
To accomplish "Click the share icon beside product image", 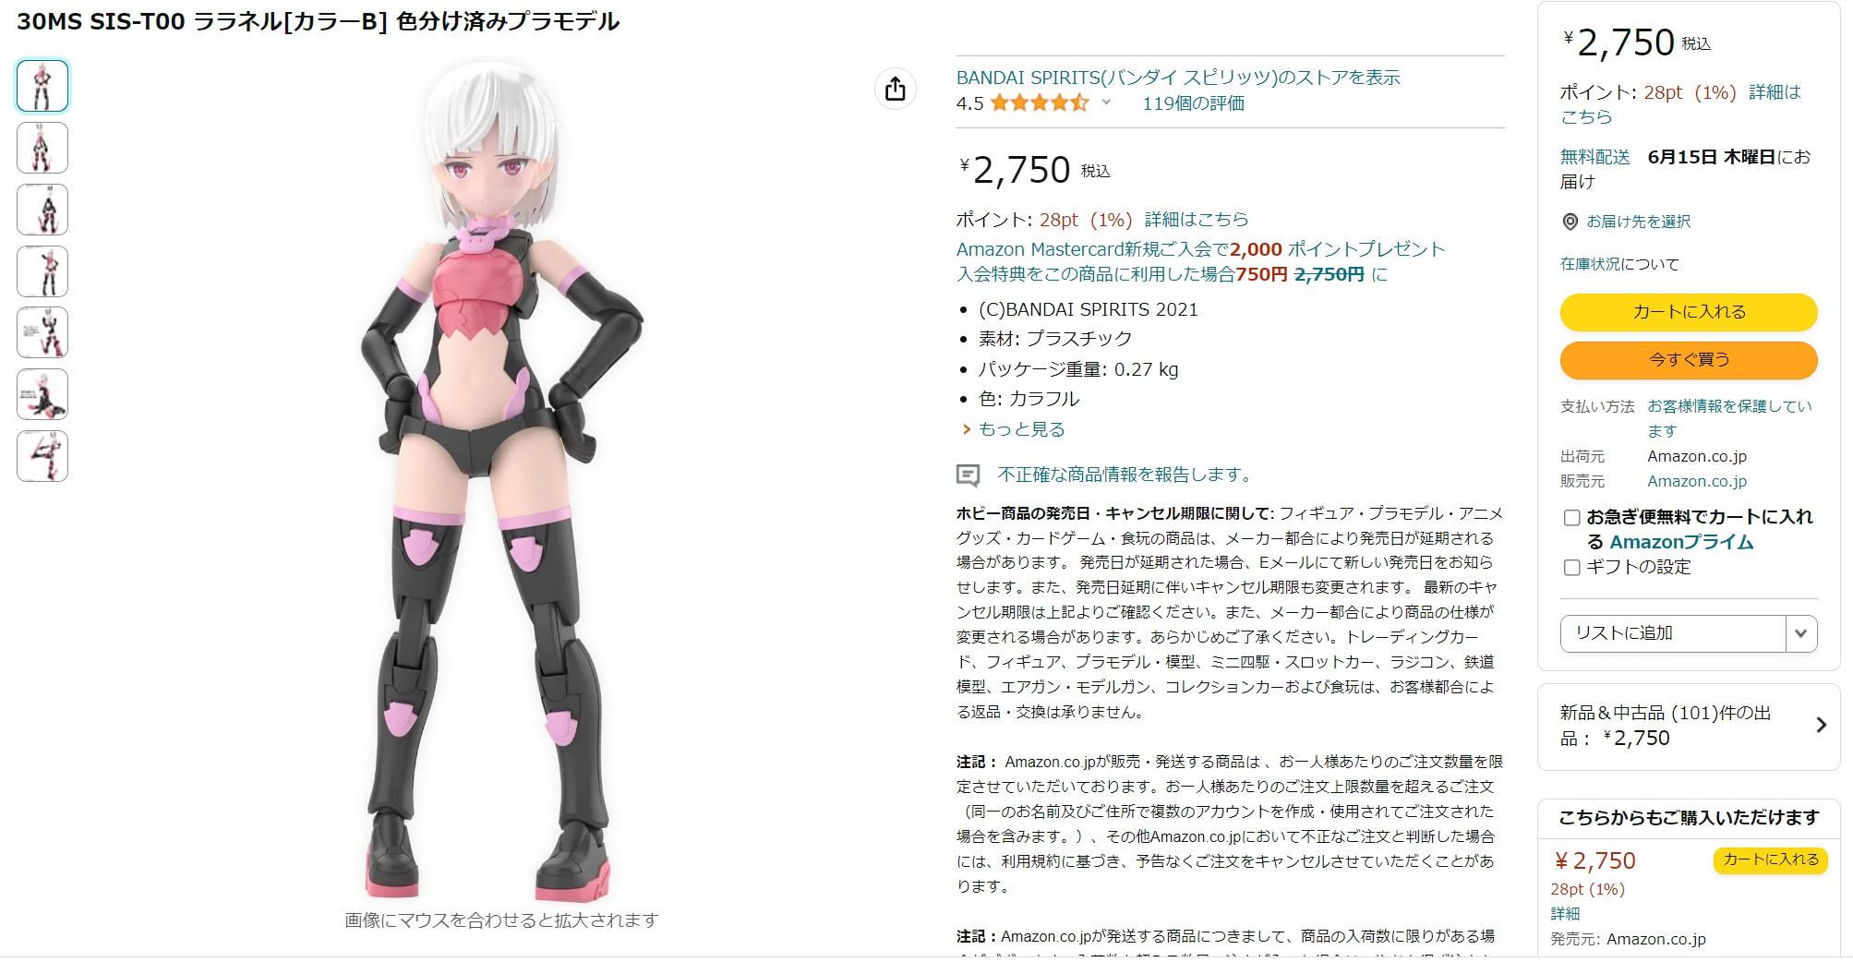I will [895, 90].
